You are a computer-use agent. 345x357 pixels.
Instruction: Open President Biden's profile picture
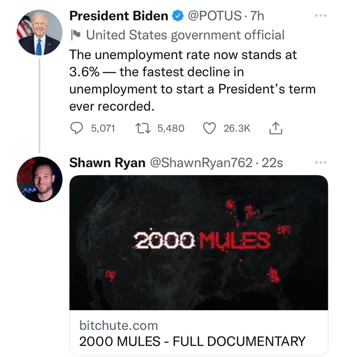click(39, 33)
